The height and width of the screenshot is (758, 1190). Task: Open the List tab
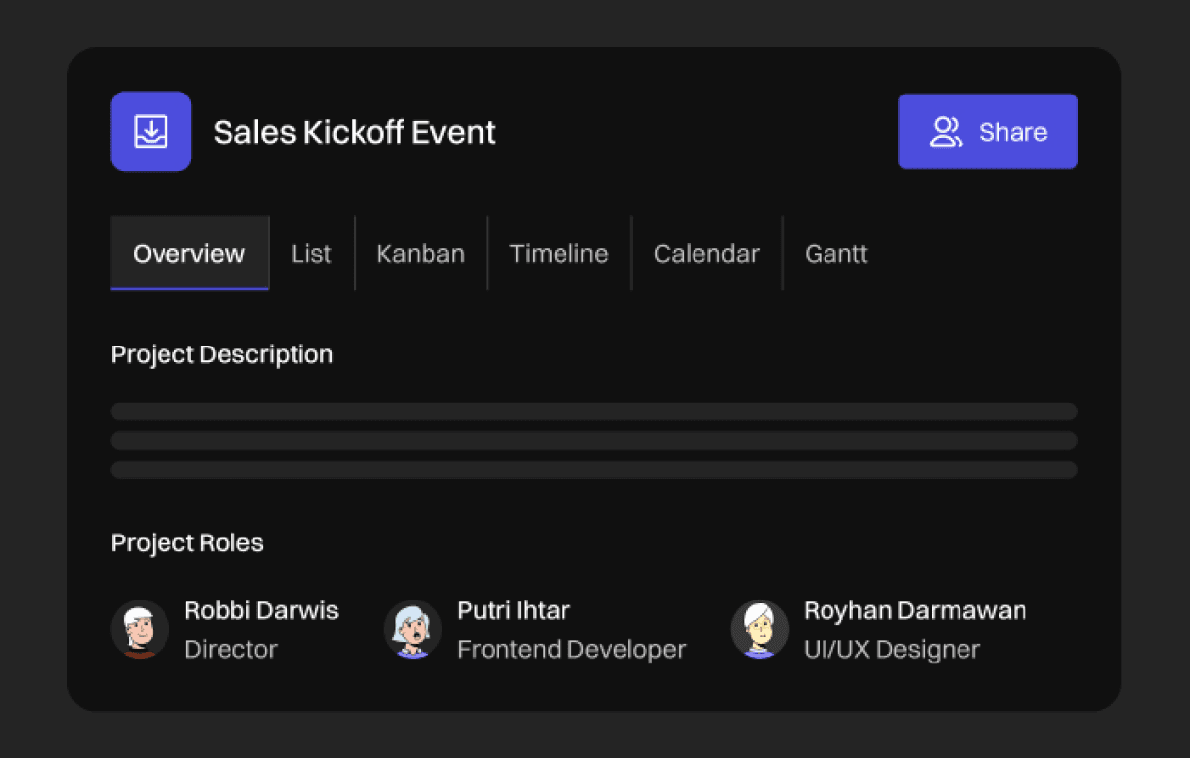tap(311, 254)
